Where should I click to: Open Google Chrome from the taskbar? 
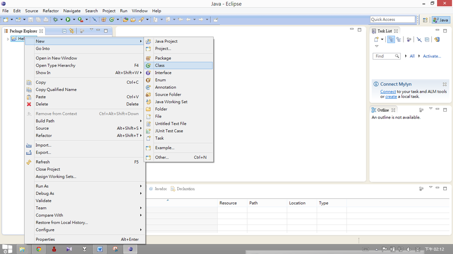39,249
